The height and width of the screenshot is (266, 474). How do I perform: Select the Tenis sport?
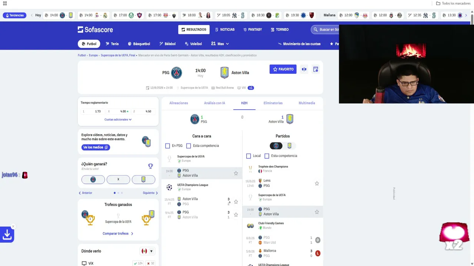click(112, 44)
